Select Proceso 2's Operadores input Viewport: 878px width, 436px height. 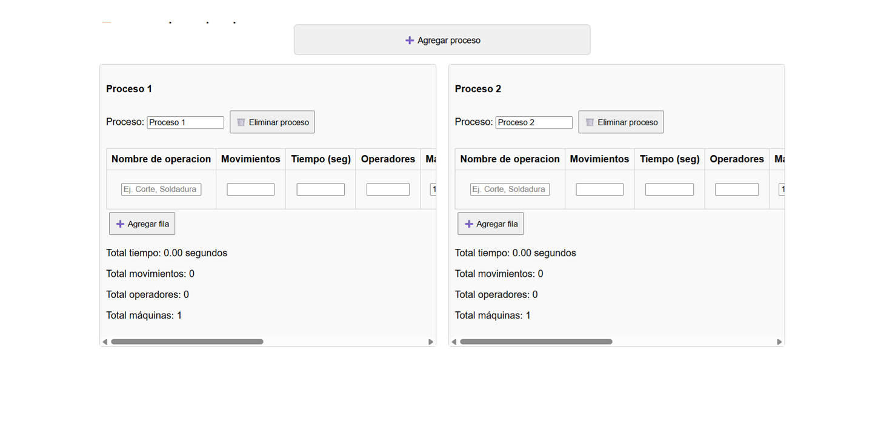pyautogui.click(x=736, y=189)
